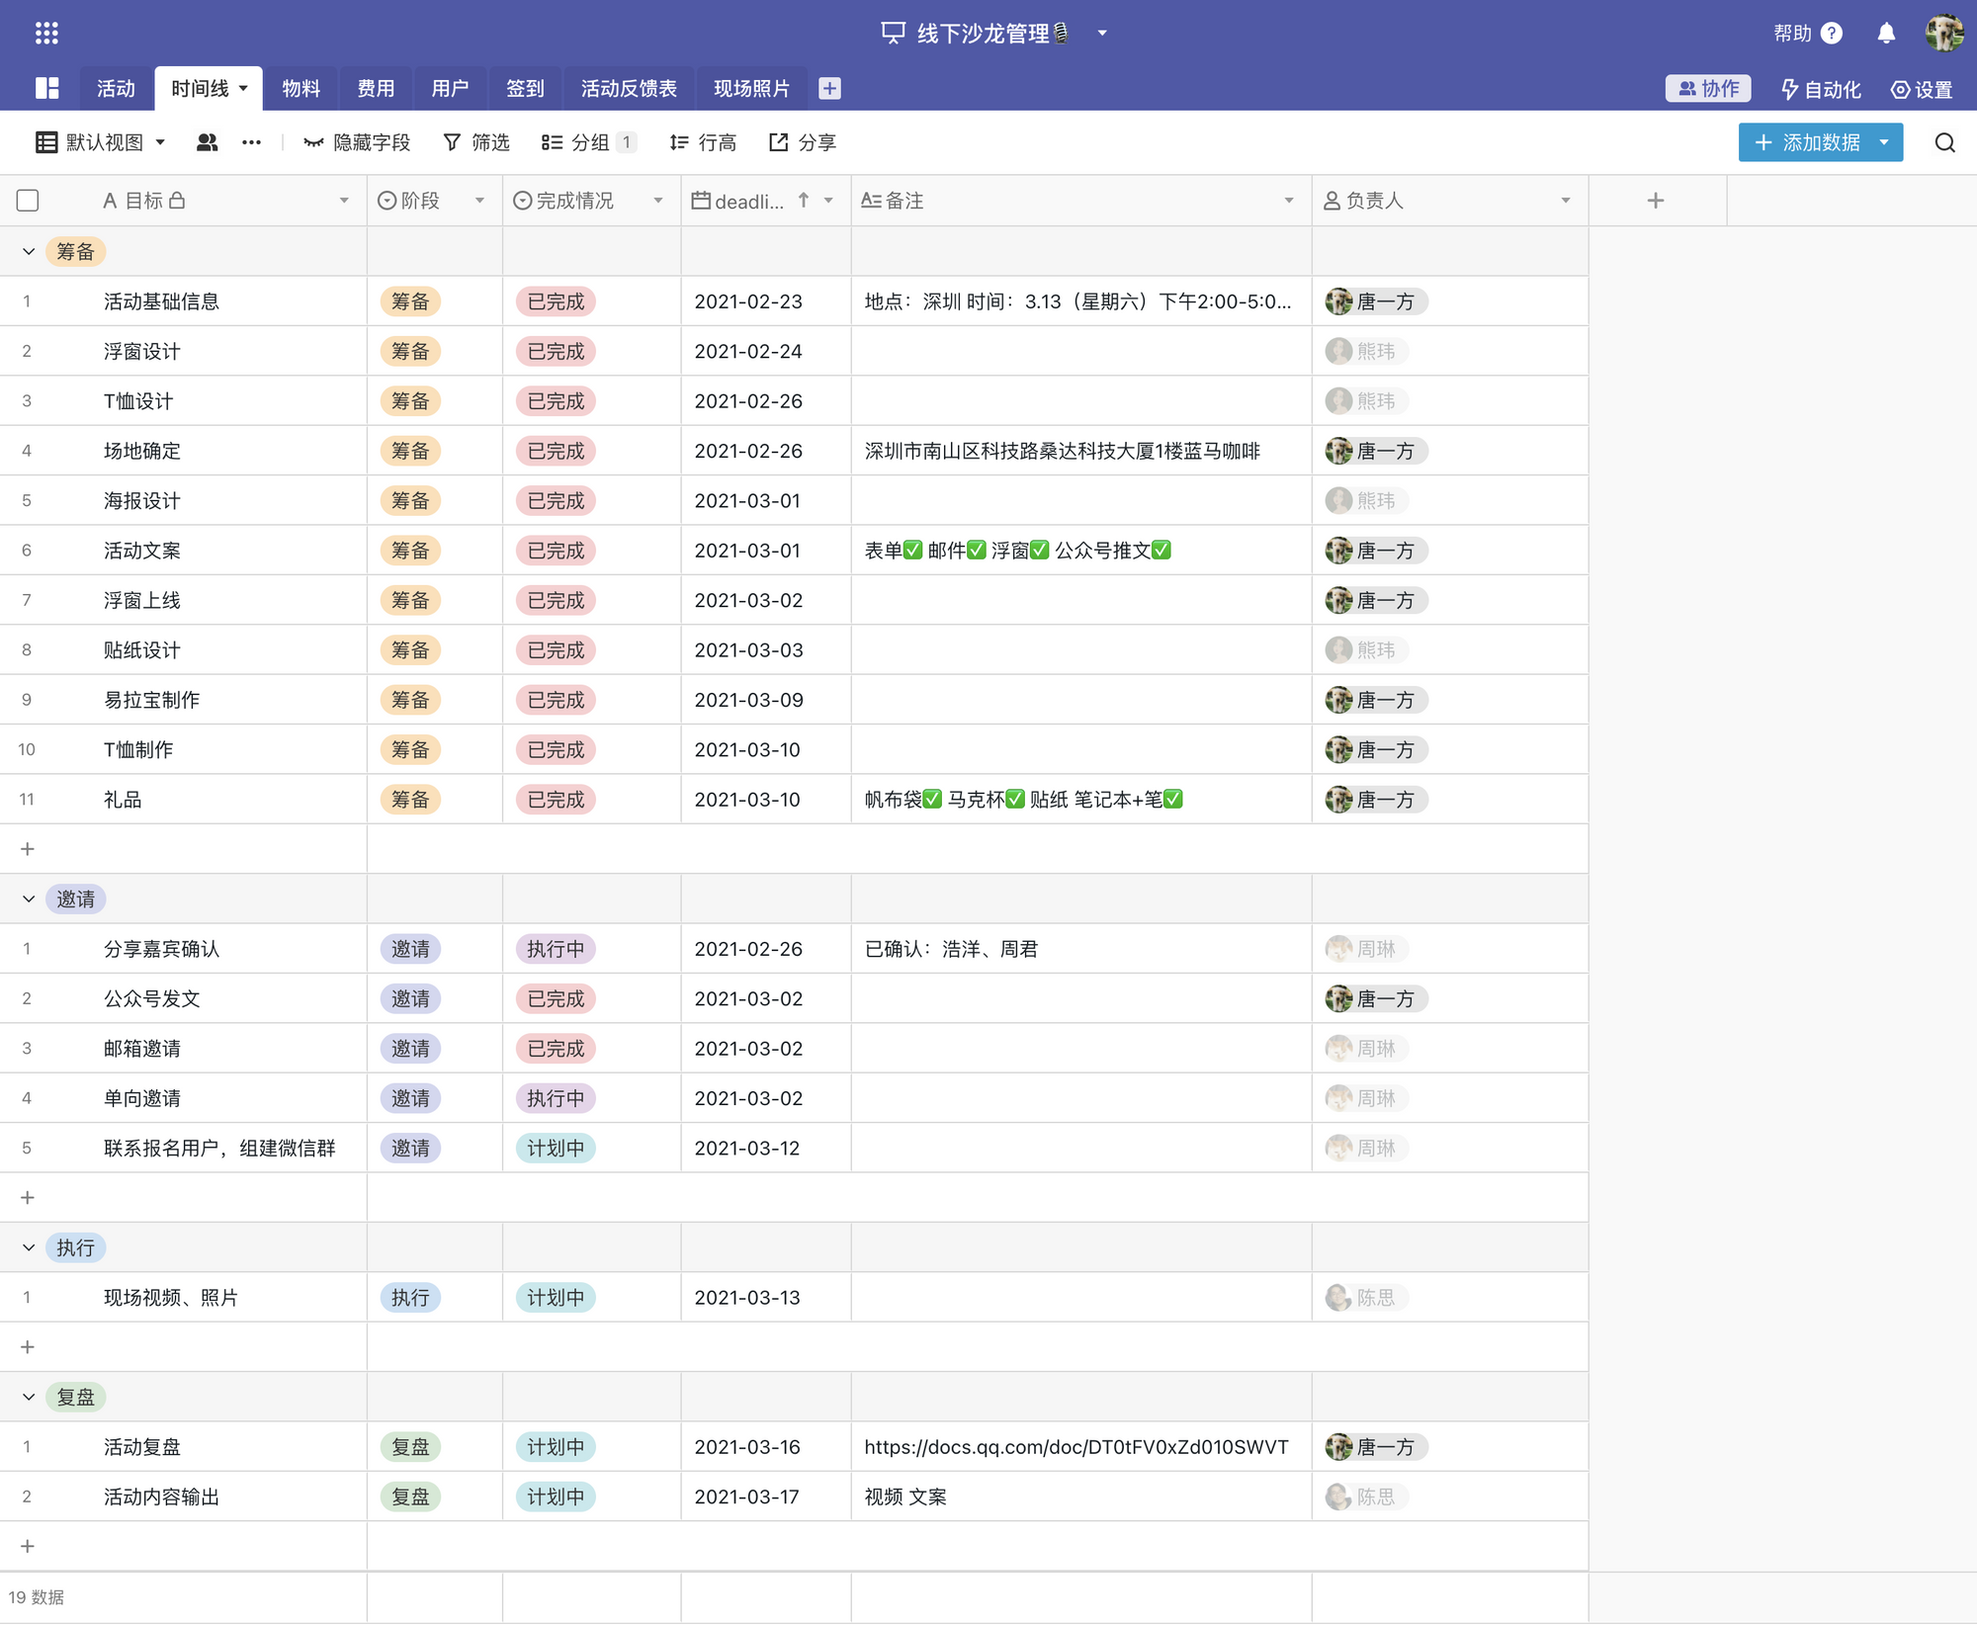
Task: Open the 时间线 tab dropdown
Action: tap(243, 88)
